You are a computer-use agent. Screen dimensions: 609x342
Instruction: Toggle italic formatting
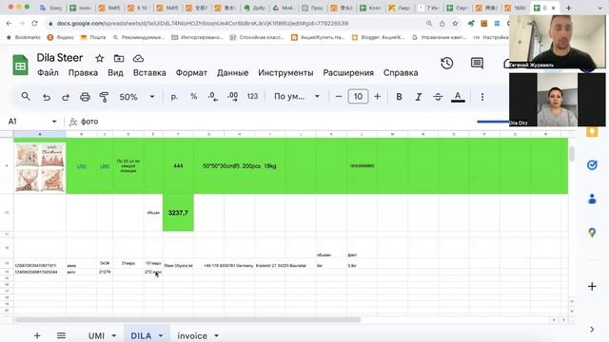coord(419,97)
